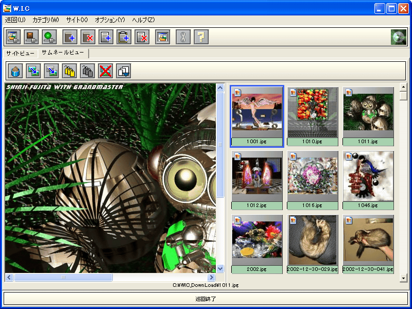
Task: Click the yellow tags icon
Action: pyautogui.click(x=70, y=71)
